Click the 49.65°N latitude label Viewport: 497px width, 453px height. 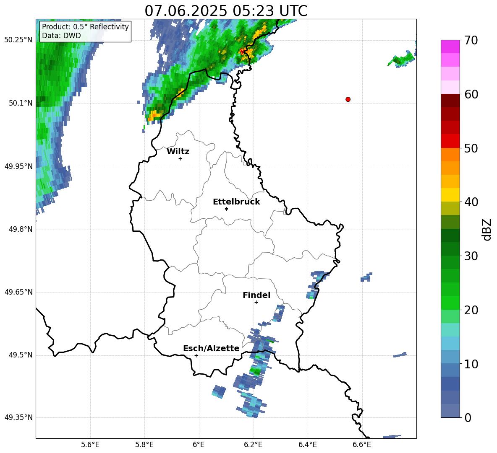(x=18, y=292)
